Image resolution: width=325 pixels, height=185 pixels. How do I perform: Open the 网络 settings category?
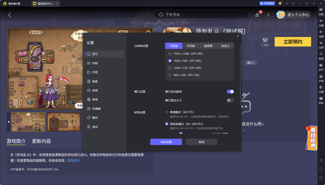pos(104,99)
